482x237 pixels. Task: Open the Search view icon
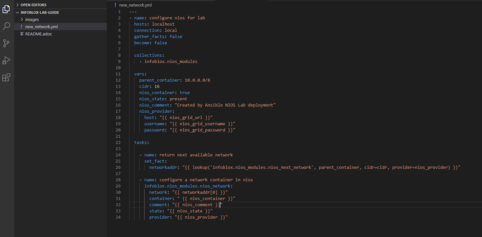tap(6, 26)
